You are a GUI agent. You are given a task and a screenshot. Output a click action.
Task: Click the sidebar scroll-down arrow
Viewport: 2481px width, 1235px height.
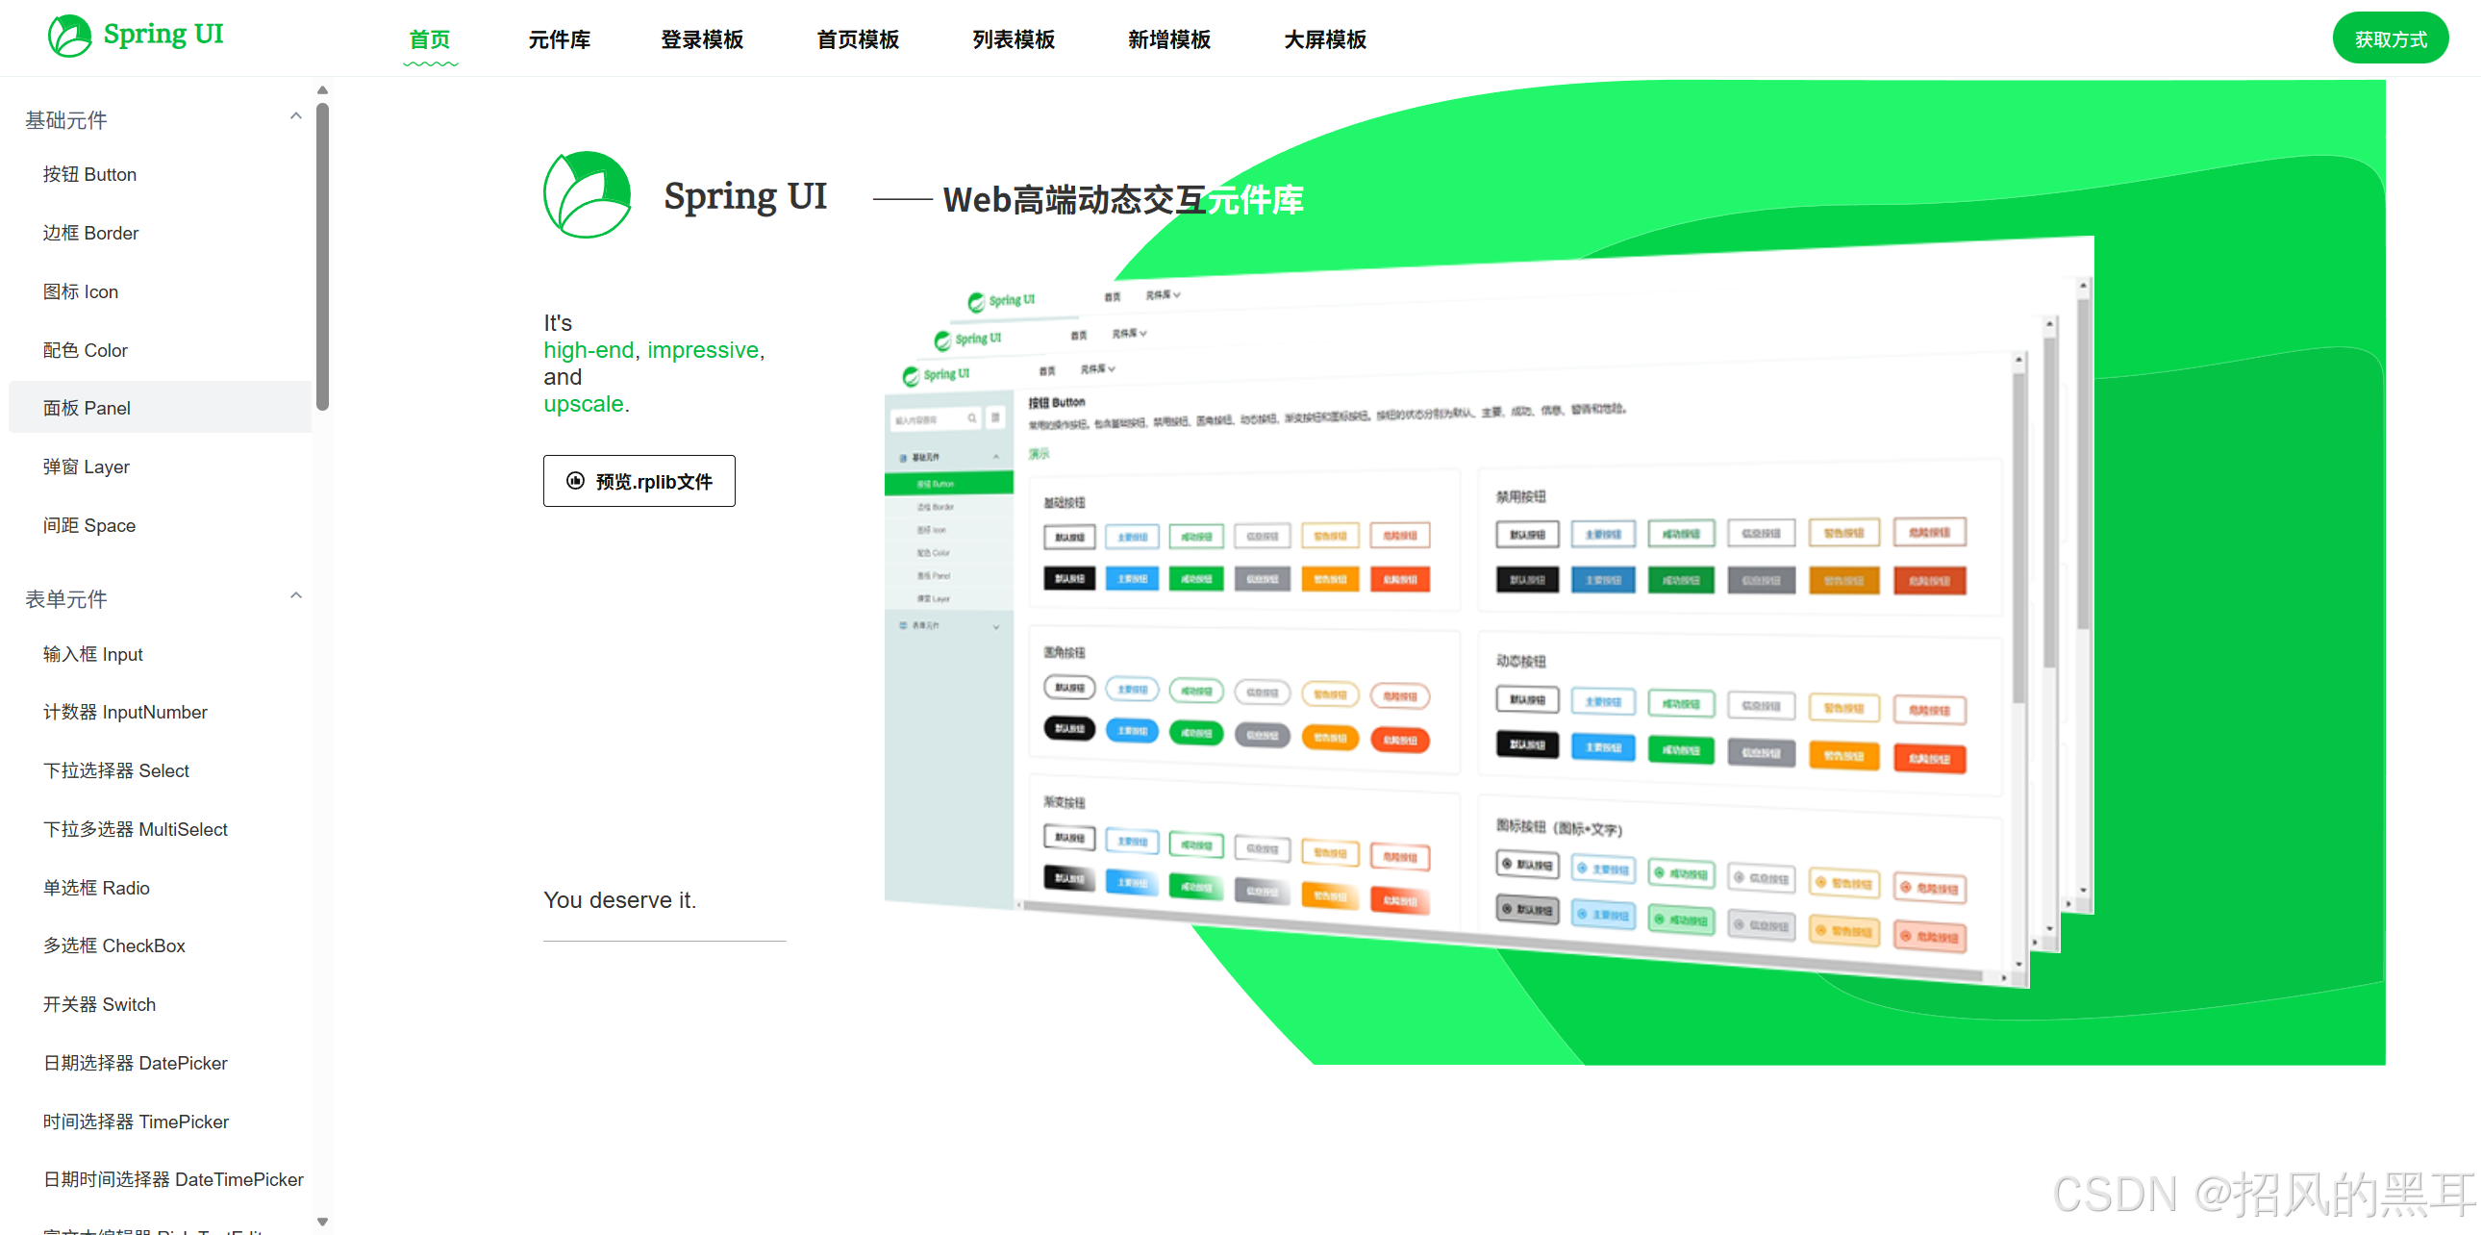pyautogui.click(x=323, y=1222)
